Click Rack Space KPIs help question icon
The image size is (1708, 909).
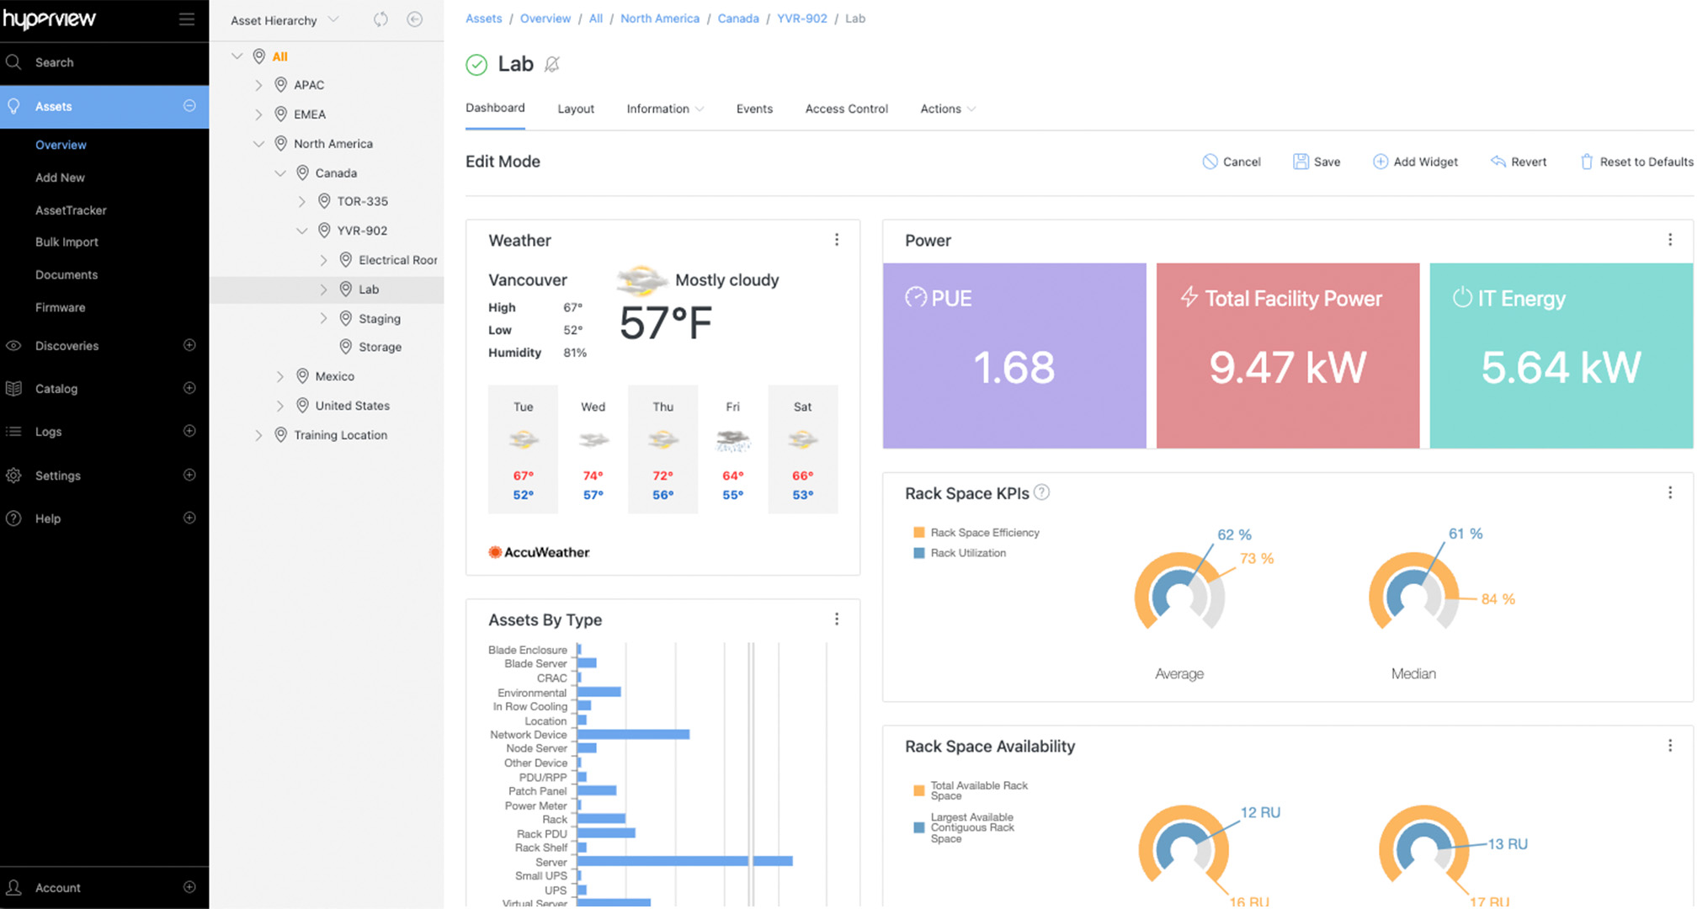[1041, 492]
